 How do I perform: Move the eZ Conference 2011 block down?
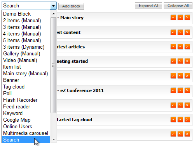pos(180,90)
